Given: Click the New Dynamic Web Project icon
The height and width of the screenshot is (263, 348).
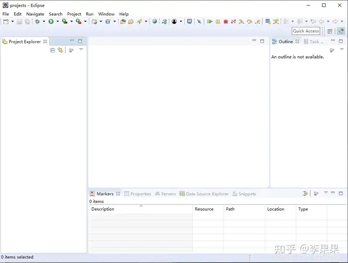Looking at the screenshot, I should [94, 22].
